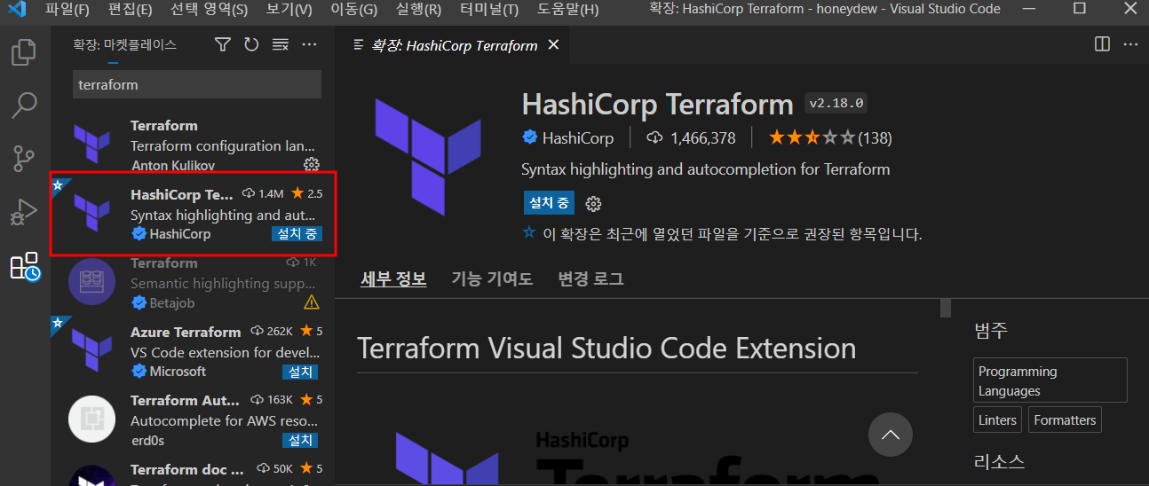Open the 이동(G) menu

coord(353,10)
